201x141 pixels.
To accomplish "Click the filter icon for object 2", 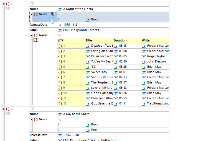I will pos(32,109).
